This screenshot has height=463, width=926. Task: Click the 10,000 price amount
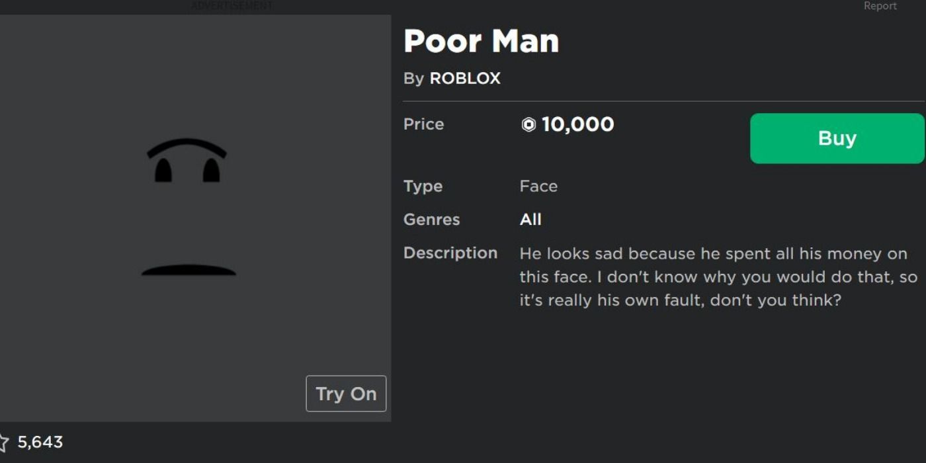click(x=577, y=124)
